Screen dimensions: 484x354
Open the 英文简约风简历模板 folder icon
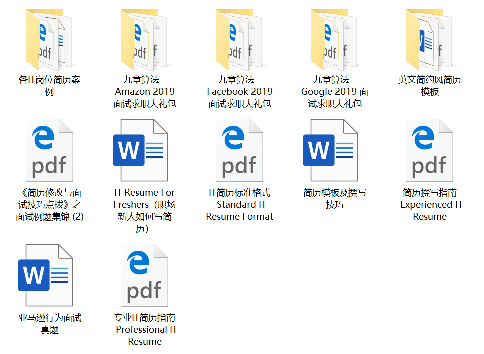(430, 39)
